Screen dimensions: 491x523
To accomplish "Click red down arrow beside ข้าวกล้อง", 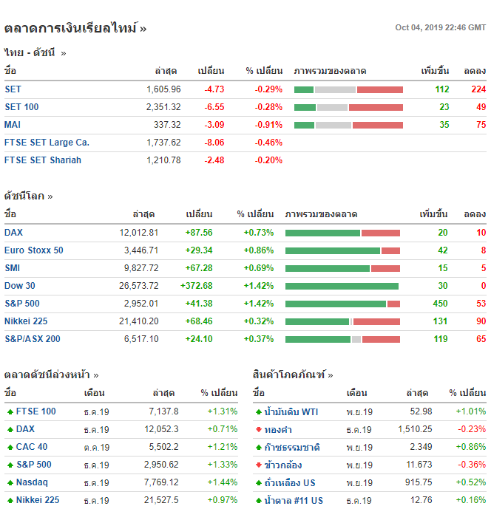I will click(259, 465).
